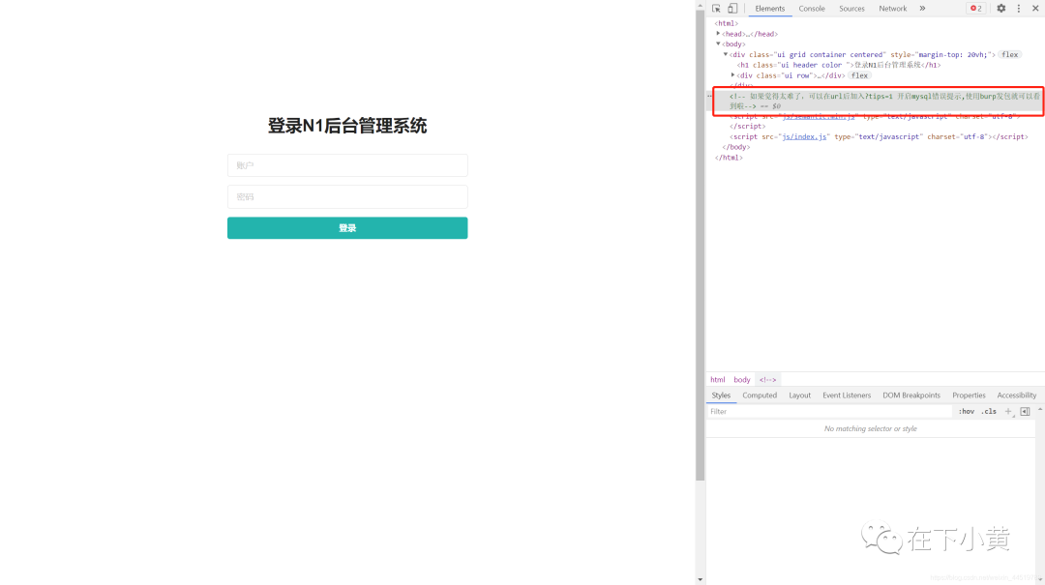Expand the ui row div node
The image size is (1045, 585).
pyautogui.click(x=733, y=75)
